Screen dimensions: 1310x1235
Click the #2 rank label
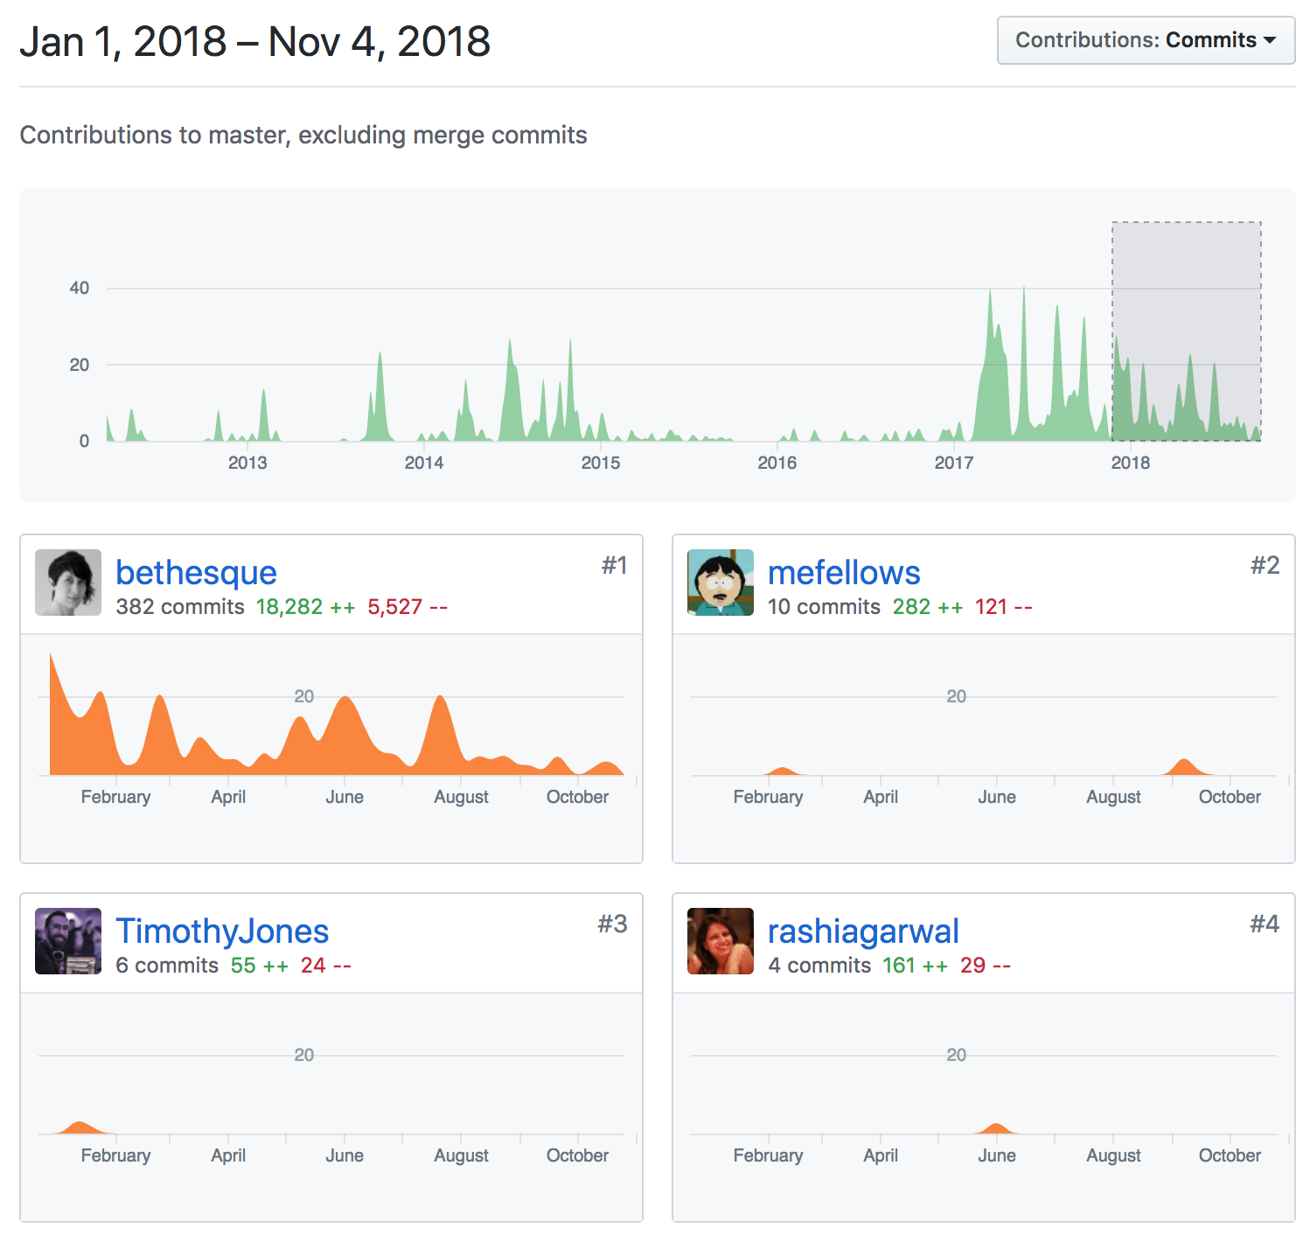tap(1265, 566)
